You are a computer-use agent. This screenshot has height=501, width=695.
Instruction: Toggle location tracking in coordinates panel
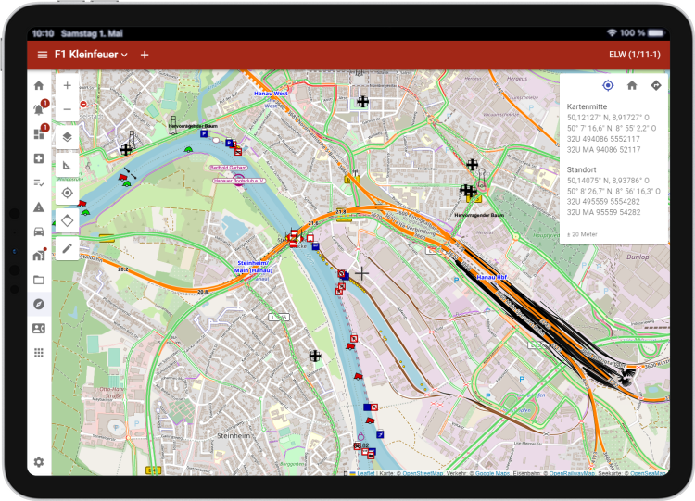[608, 85]
